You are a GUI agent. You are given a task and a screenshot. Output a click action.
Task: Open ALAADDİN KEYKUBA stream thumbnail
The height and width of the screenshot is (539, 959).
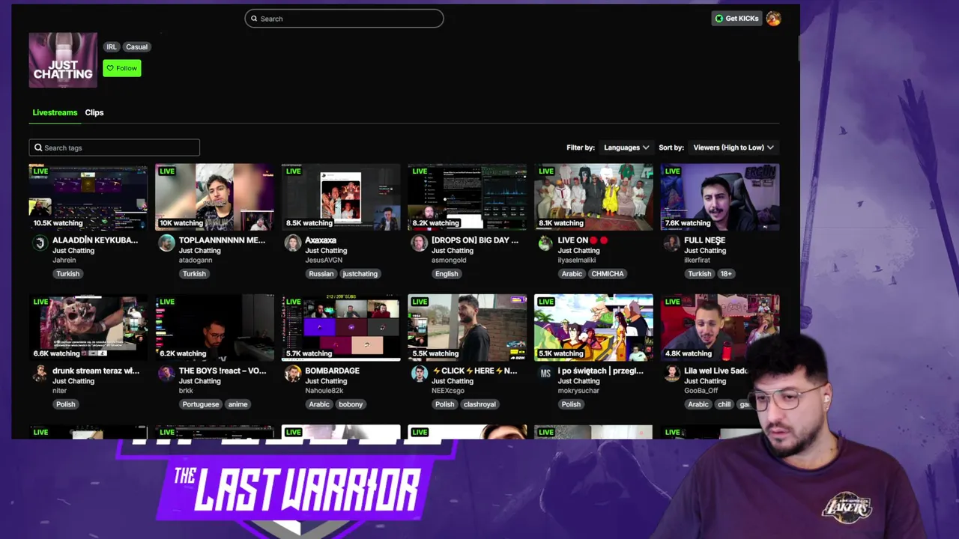(88, 197)
